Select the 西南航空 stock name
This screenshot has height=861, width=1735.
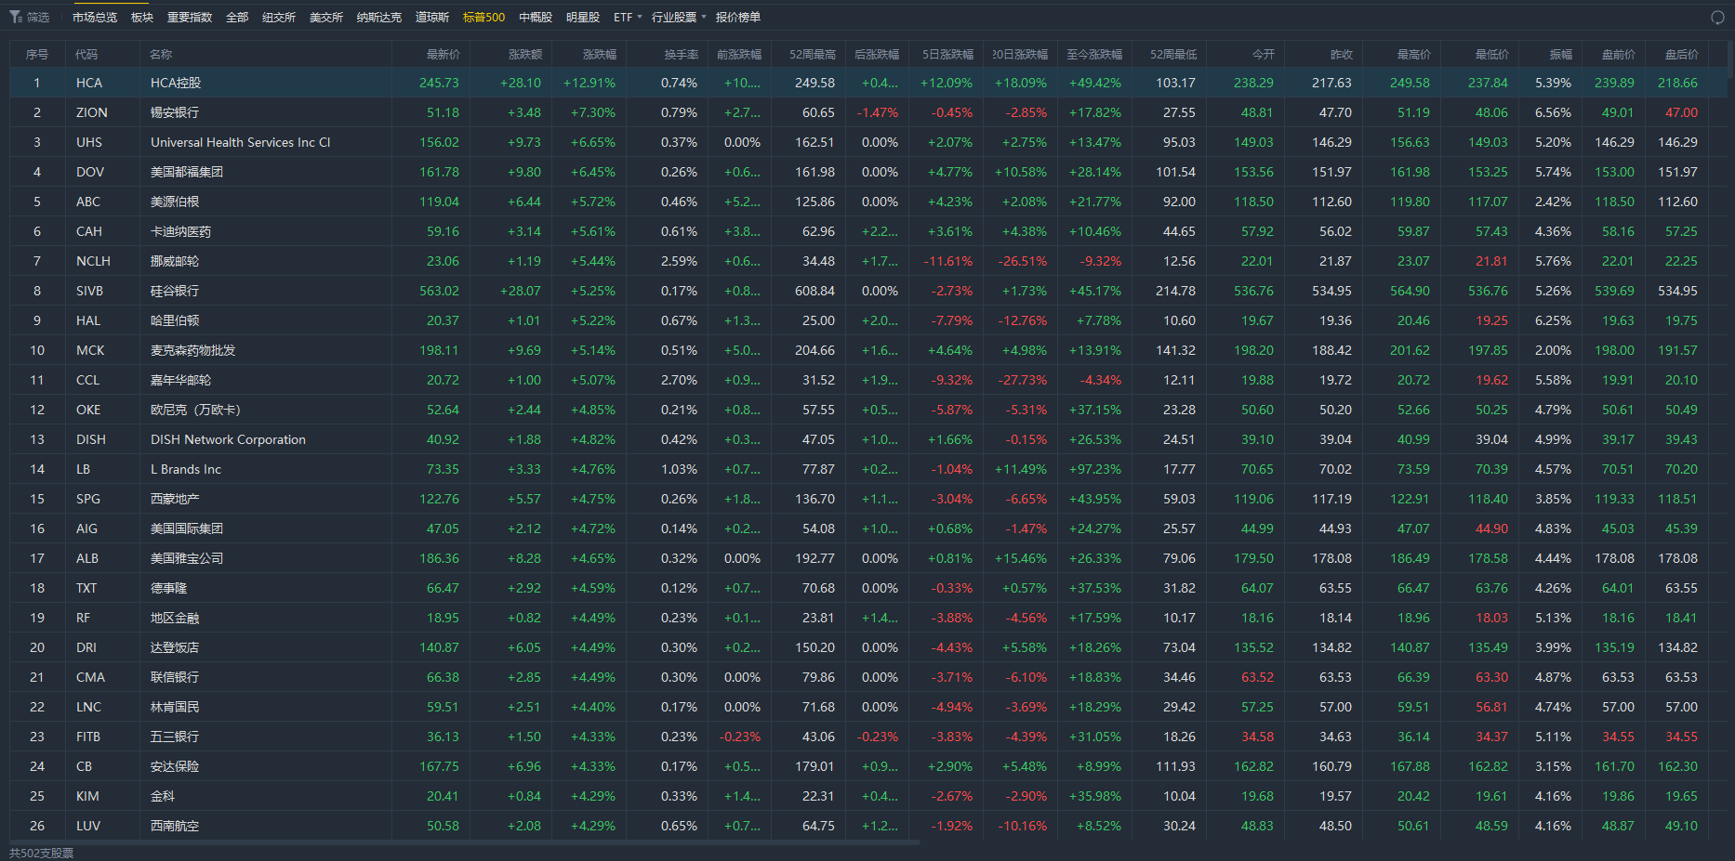pos(175,826)
